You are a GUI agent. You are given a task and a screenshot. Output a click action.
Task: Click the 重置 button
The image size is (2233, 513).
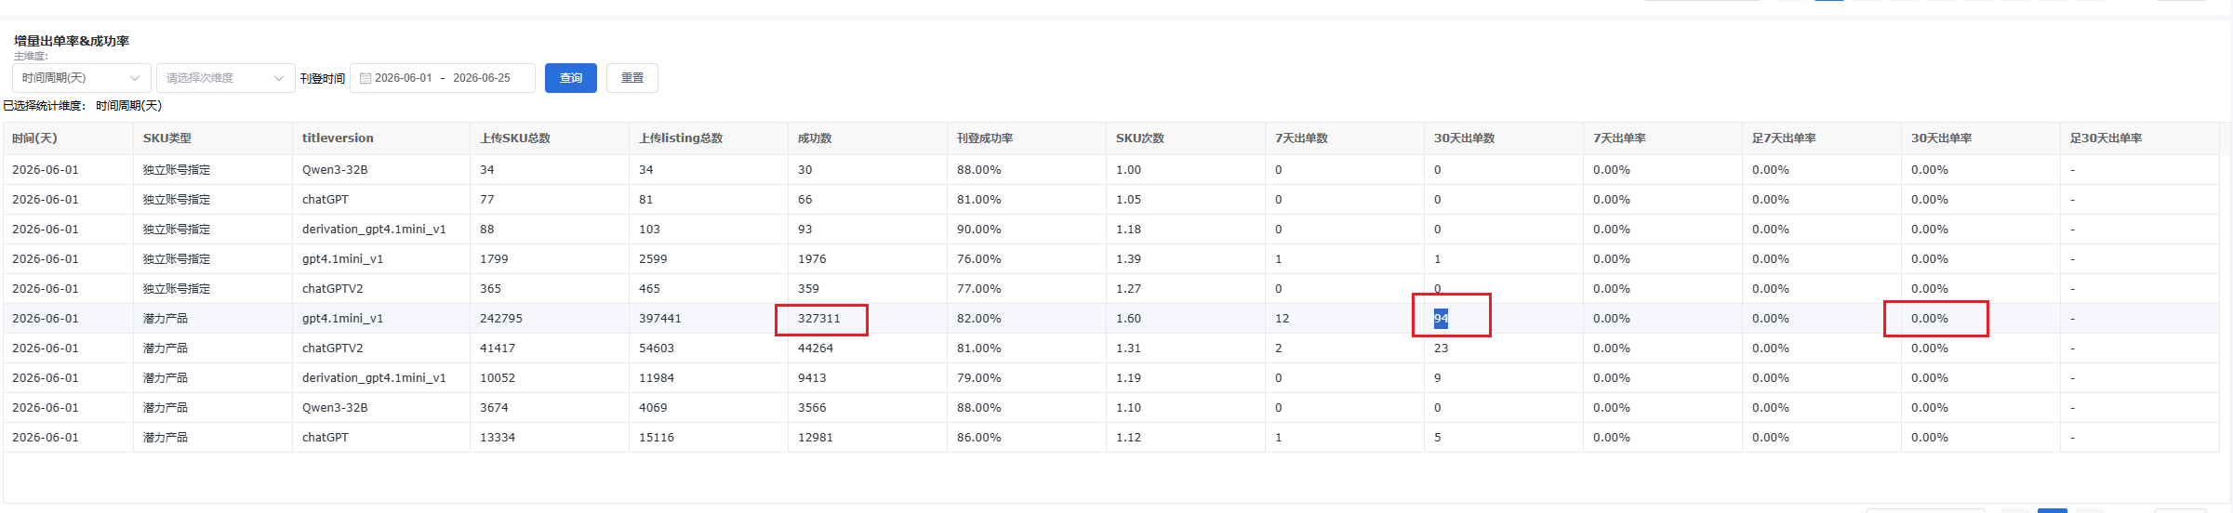pyautogui.click(x=632, y=78)
